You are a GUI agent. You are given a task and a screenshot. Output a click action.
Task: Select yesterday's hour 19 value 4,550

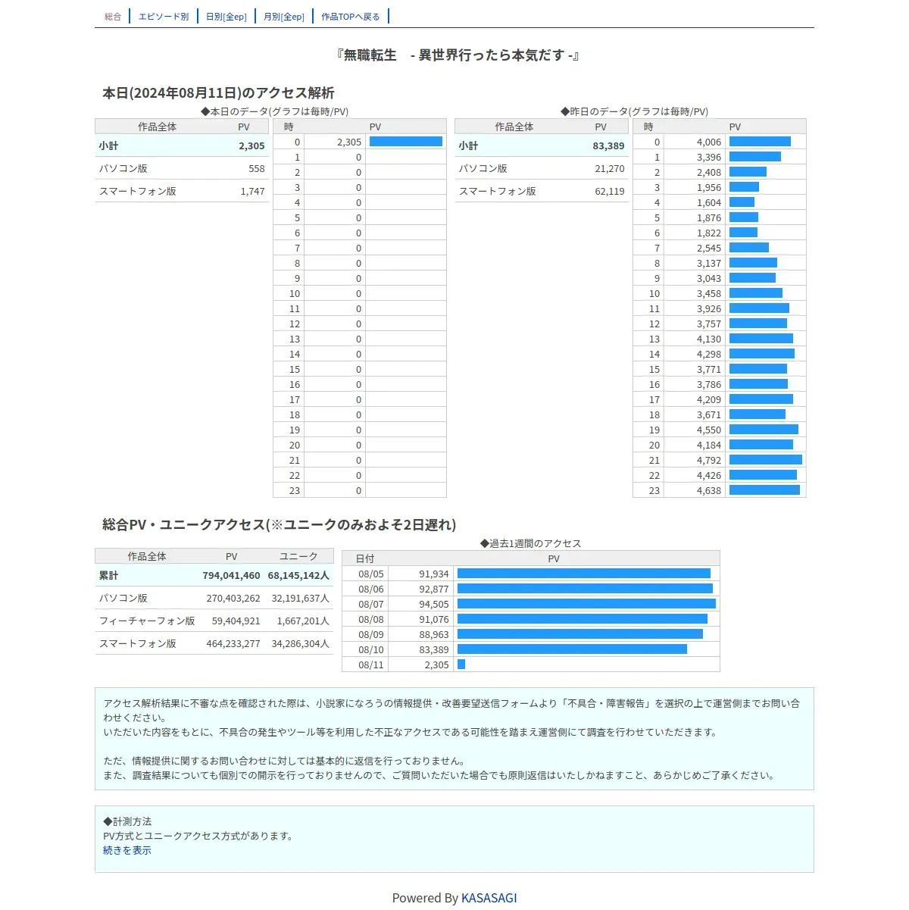(x=709, y=430)
